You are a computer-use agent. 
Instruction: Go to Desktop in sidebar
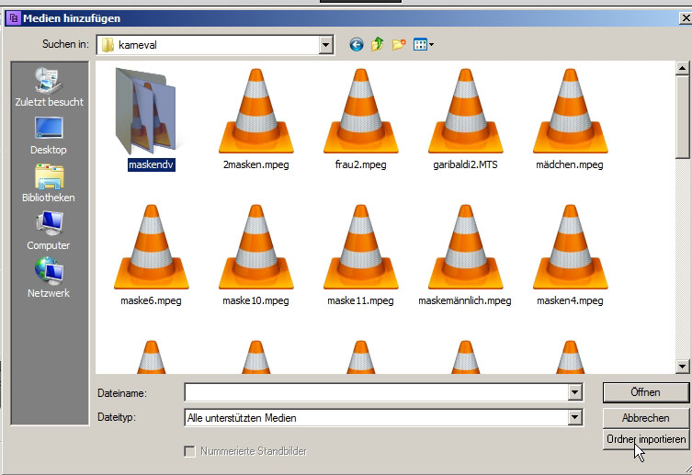click(49, 136)
